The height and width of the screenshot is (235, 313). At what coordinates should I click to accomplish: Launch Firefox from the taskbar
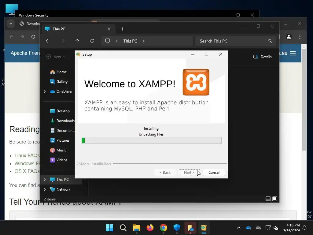point(150,228)
